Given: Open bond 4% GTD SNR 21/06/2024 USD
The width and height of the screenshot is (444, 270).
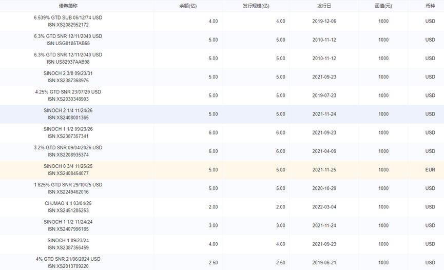Looking at the screenshot, I should click(68, 259).
